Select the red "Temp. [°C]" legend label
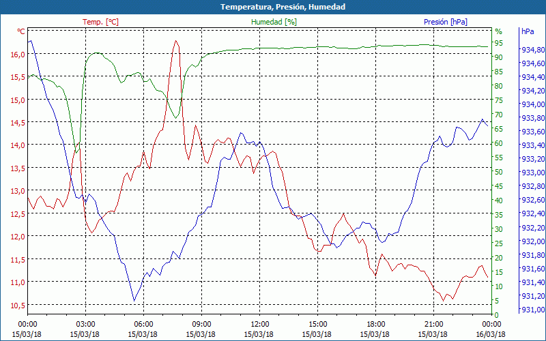This screenshot has height=341, width=546. click(x=100, y=22)
